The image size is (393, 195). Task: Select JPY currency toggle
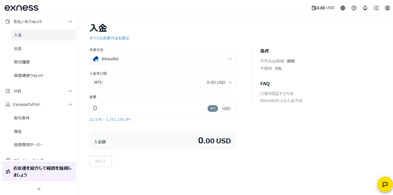point(213,108)
